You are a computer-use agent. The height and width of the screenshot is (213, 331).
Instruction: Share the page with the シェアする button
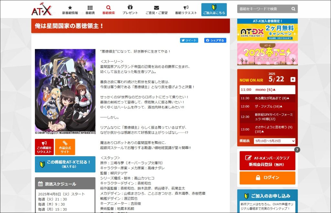pyautogui.click(x=215, y=40)
